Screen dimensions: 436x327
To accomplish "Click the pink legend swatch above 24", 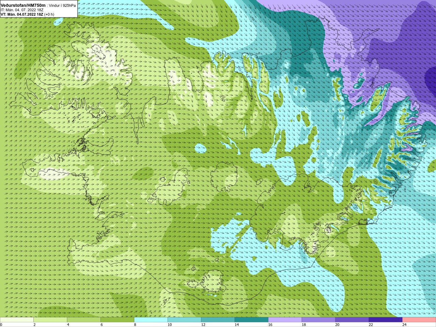I will (x=419, y=320).
